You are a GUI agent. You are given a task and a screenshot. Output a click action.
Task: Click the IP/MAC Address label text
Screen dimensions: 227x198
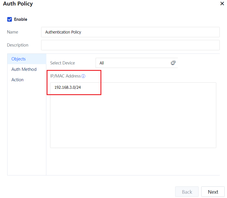[65, 76]
